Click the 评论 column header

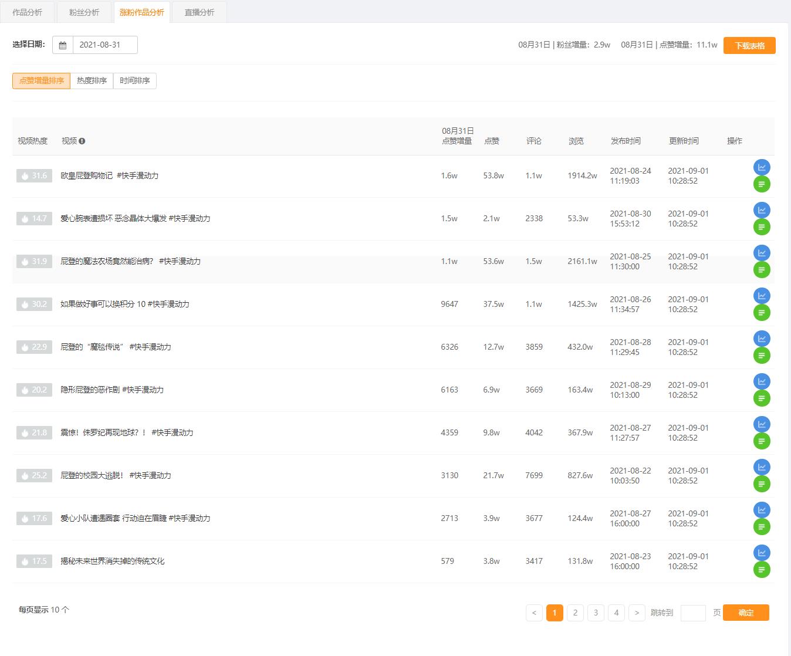click(534, 141)
